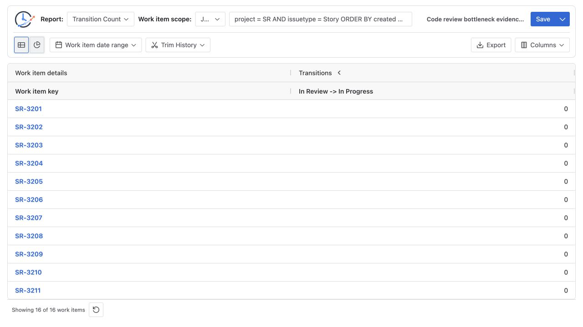Open work item SR-3206
The width and height of the screenshot is (583, 327).
29,200
